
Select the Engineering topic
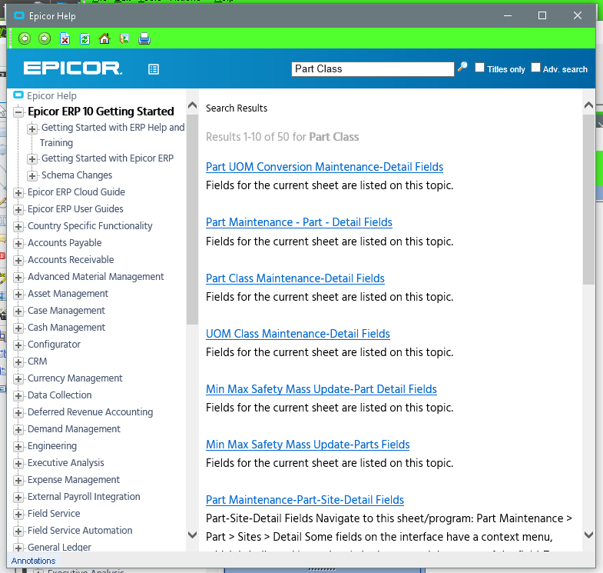tap(52, 446)
